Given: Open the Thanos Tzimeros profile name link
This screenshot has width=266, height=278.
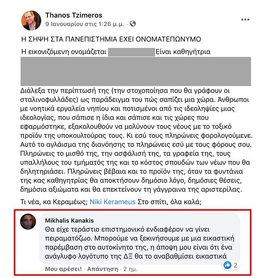Looking at the screenshot, I should coord(74,15).
